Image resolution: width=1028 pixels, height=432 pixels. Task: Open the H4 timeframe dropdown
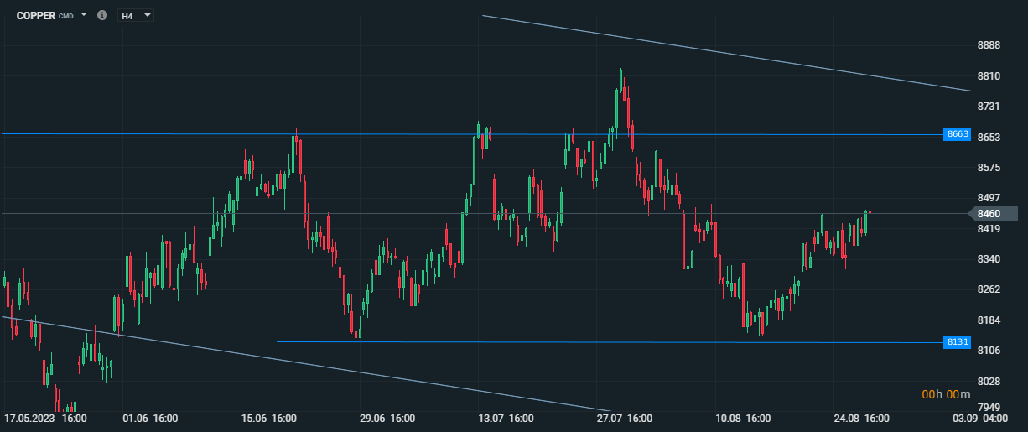(136, 15)
